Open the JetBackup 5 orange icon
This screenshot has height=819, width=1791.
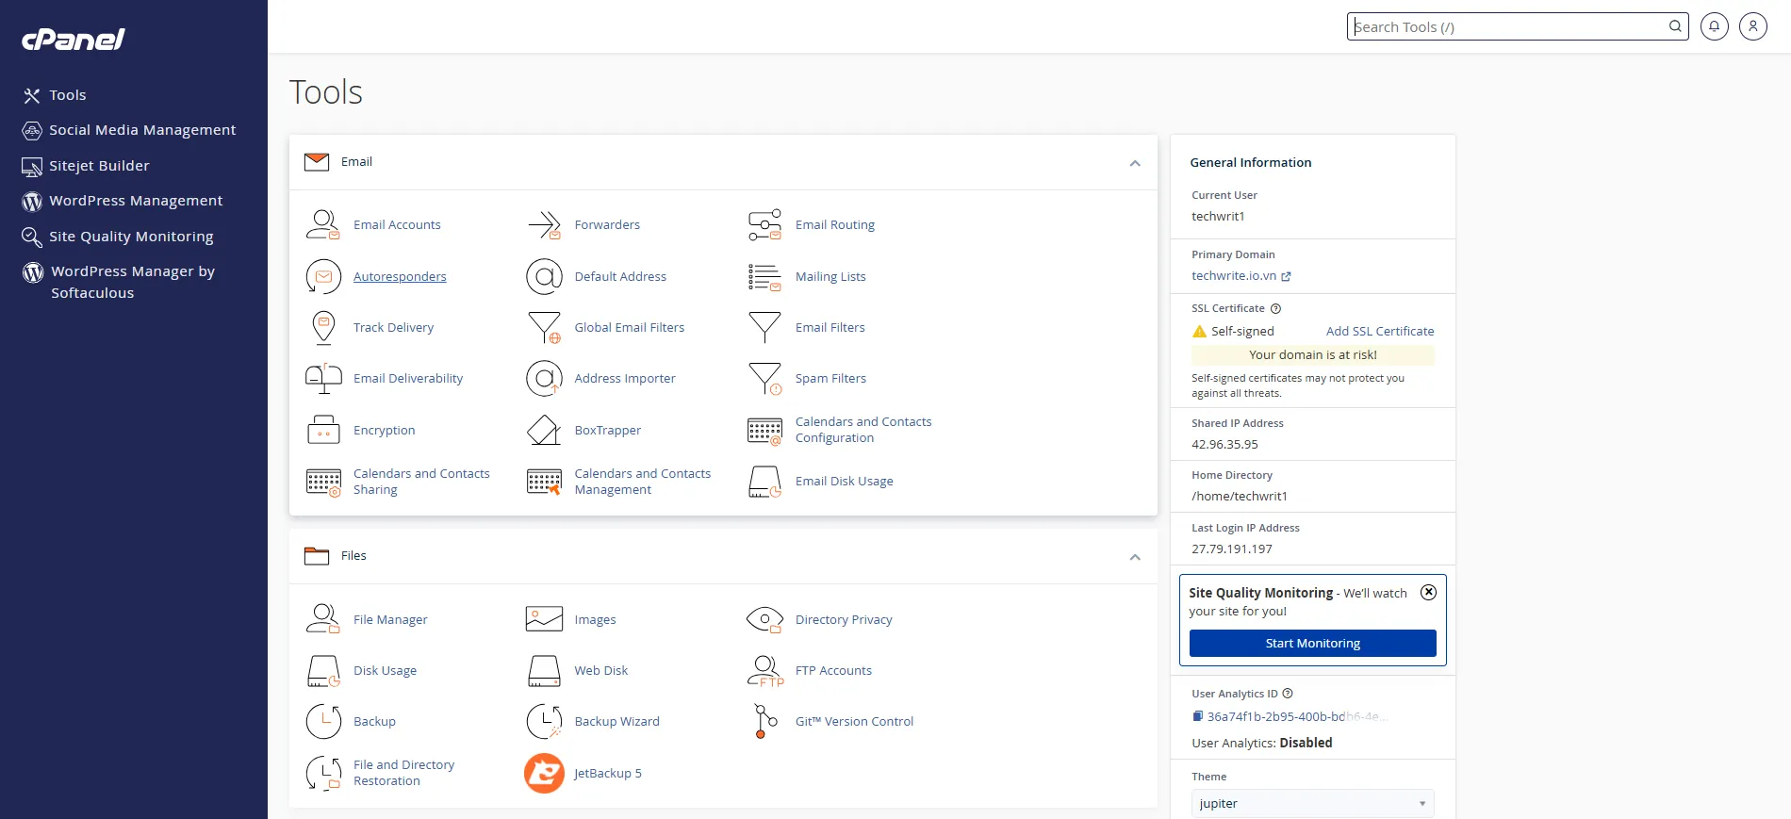click(544, 773)
